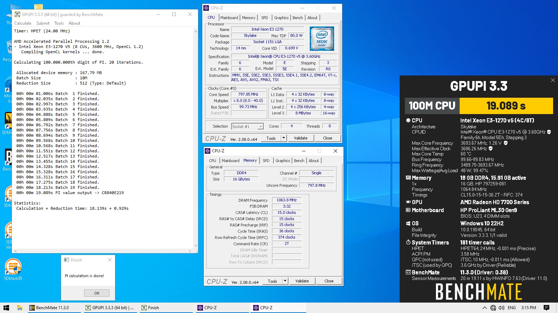Open Bench tab in upper CPU-Z
Viewport: 558px width, 313px height.
point(297,18)
